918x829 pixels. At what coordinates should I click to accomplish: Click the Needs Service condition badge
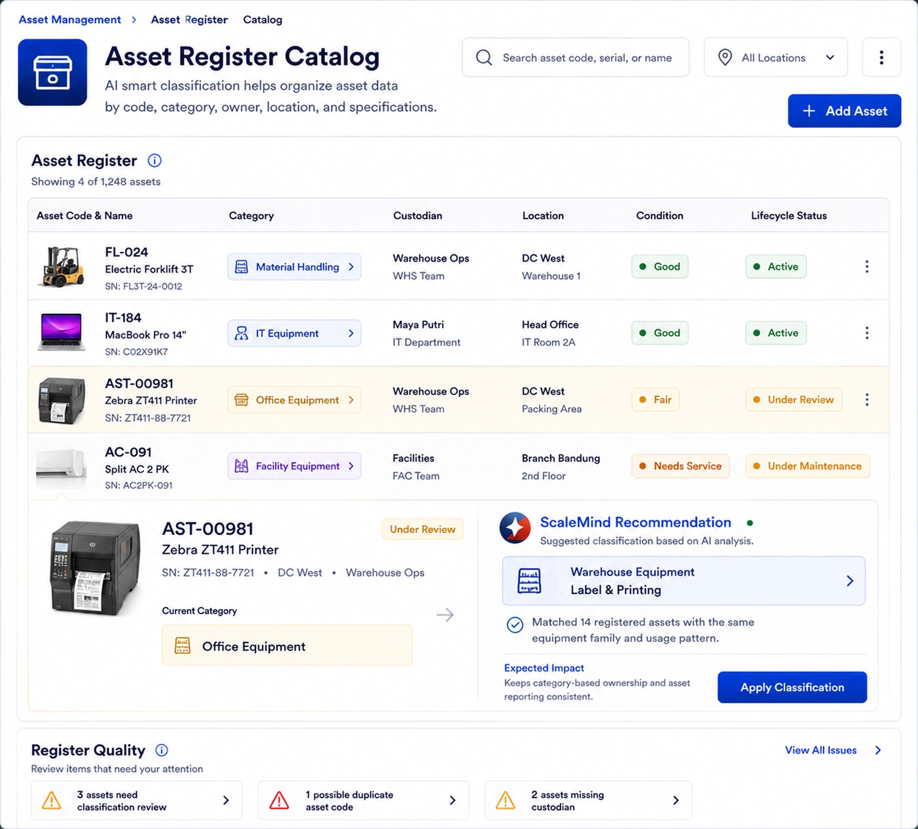680,466
